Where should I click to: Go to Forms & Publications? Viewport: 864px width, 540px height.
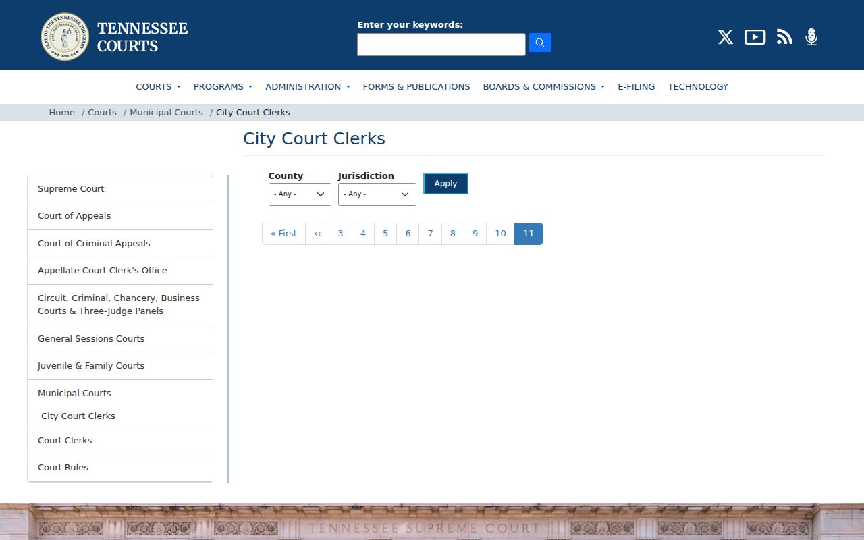(x=416, y=86)
